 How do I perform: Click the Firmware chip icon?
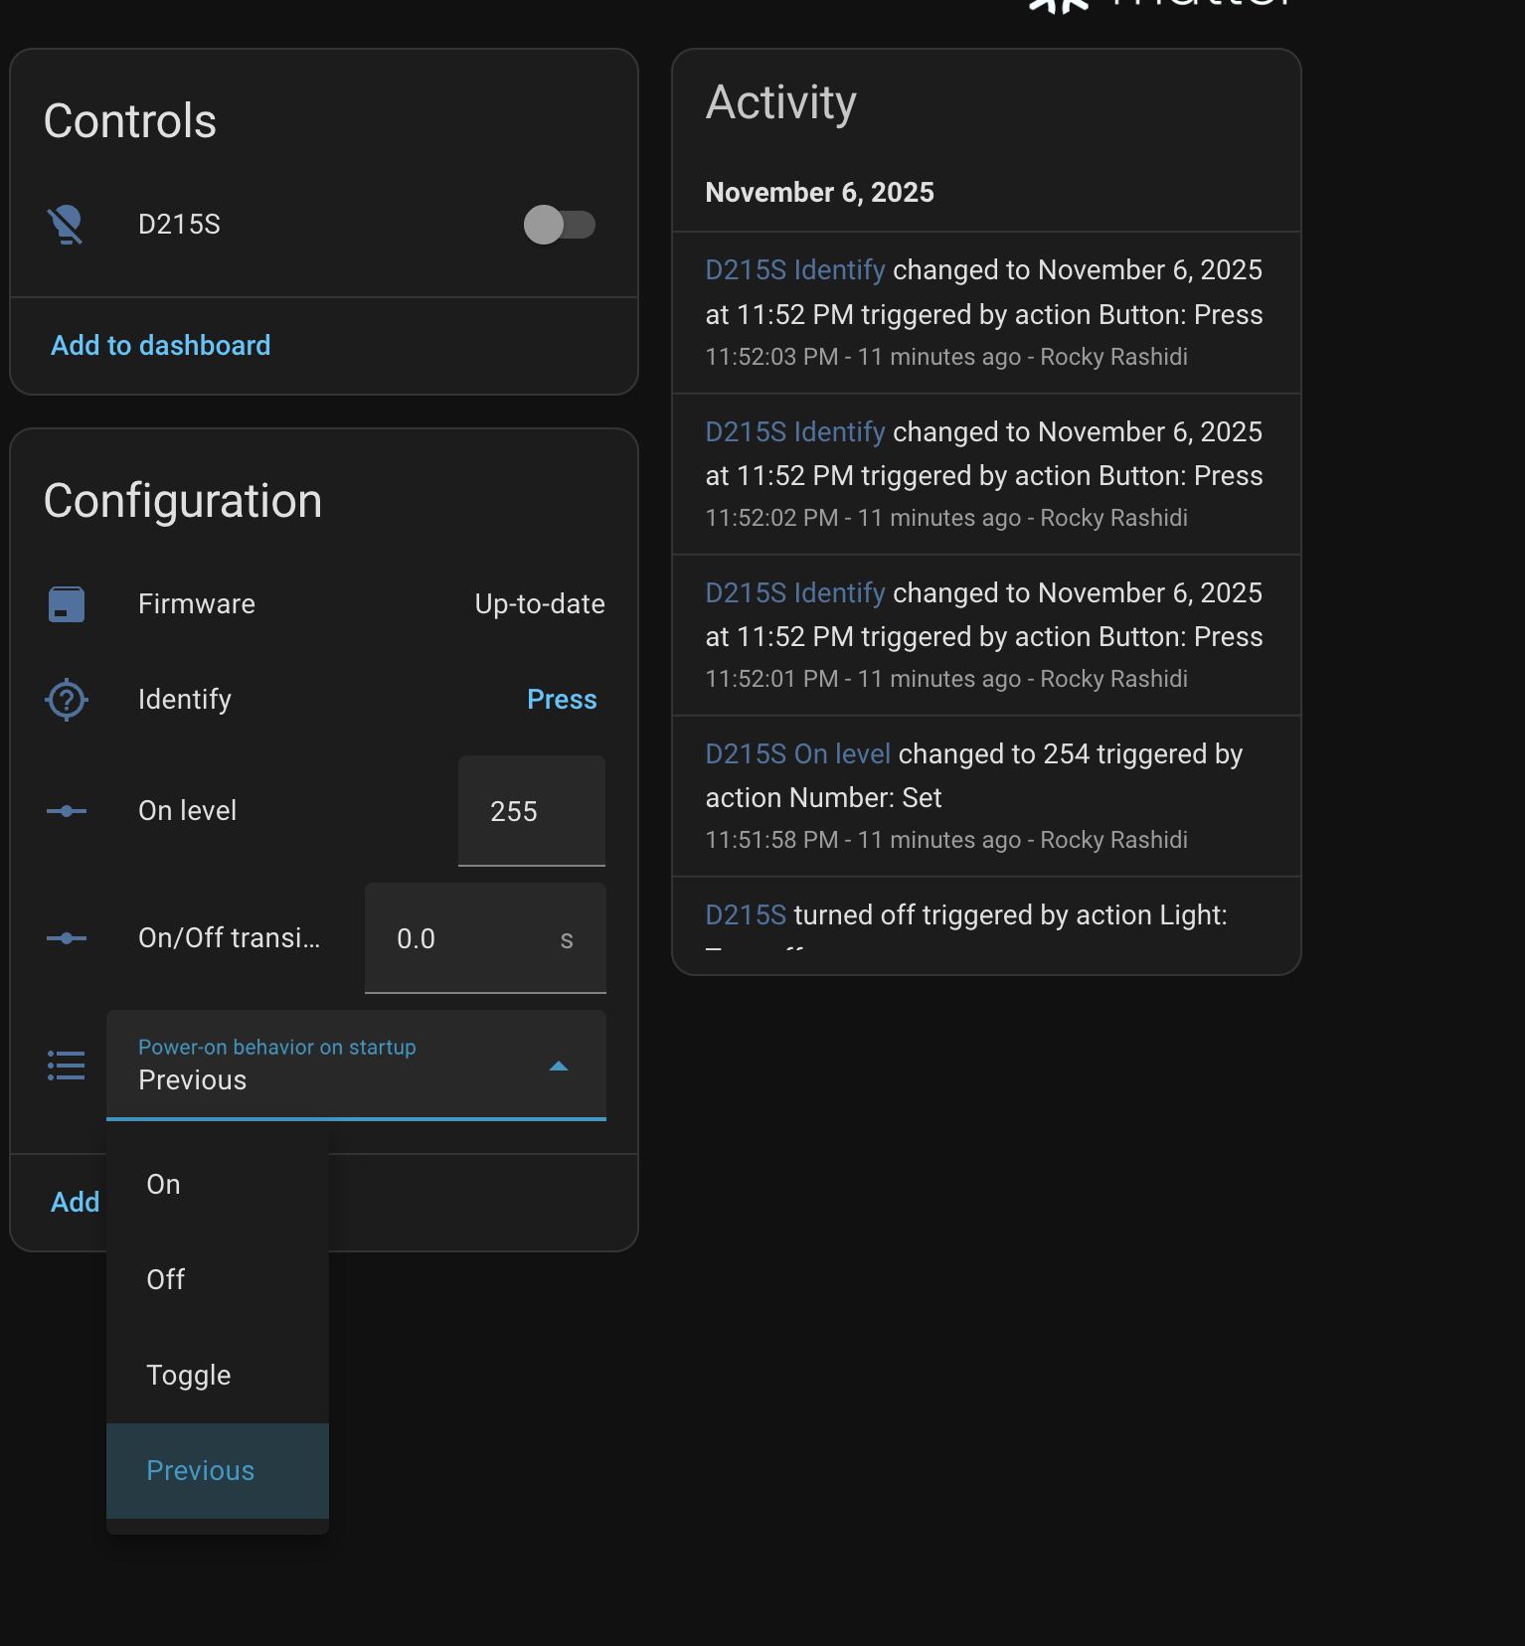[x=67, y=604]
